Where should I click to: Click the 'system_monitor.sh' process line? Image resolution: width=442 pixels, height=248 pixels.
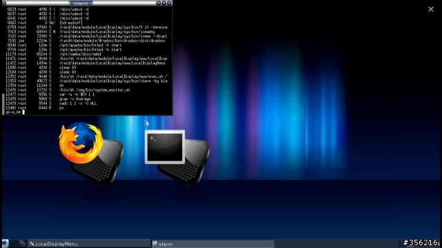point(68,90)
